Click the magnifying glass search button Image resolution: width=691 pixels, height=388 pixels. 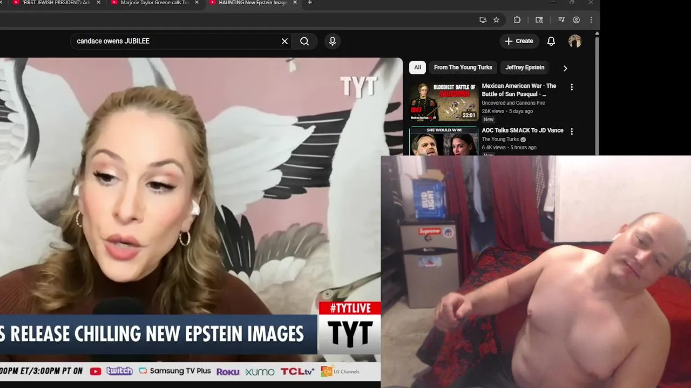(x=304, y=41)
